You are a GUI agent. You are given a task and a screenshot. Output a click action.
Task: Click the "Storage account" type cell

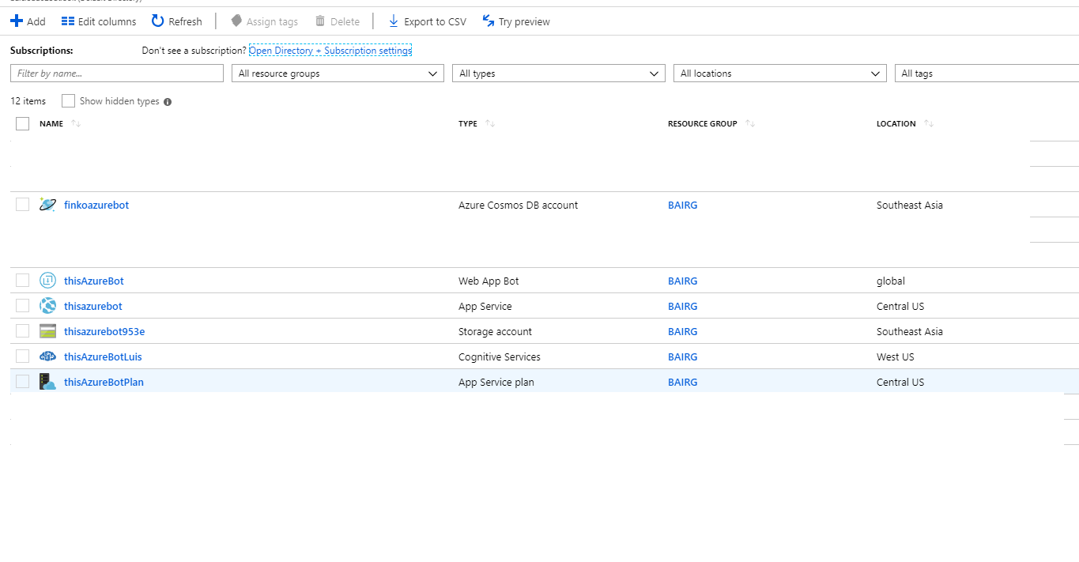tap(496, 331)
